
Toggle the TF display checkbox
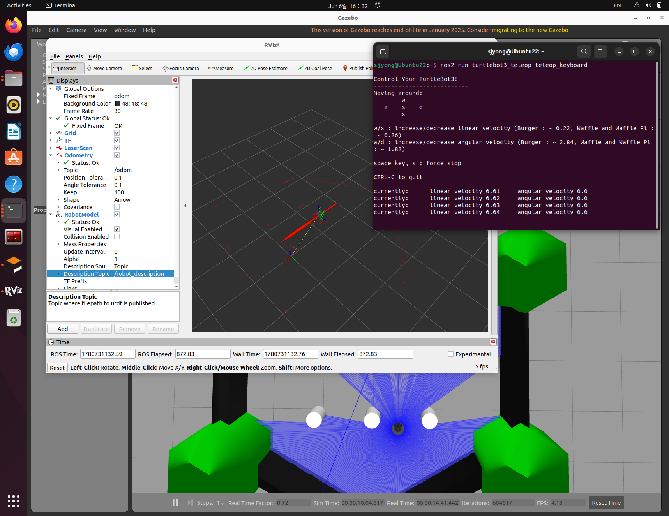[117, 141]
